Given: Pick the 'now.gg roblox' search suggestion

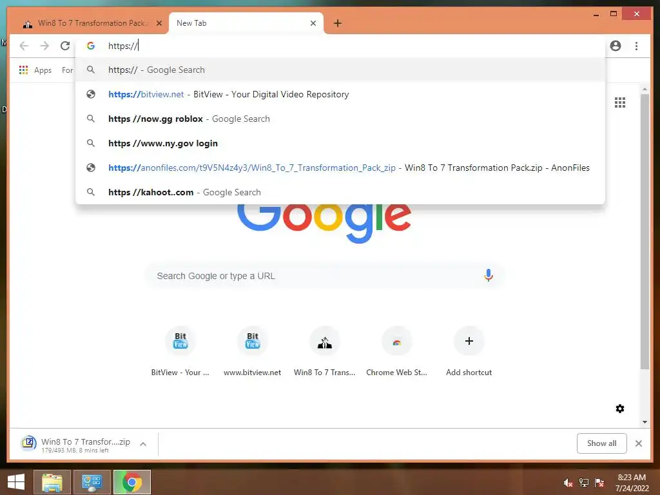Looking at the screenshot, I should click(x=340, y=119).
